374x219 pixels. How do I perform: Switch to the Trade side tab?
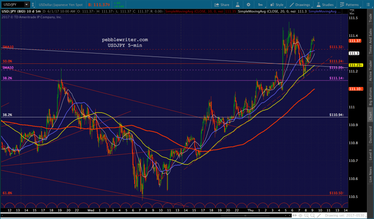(x=370, y=18)
